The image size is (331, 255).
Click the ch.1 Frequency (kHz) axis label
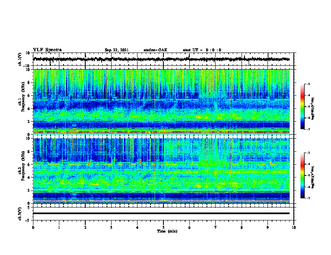coord(21,96)
